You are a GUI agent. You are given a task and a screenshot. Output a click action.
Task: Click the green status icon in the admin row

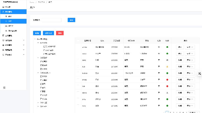point(167,47)
